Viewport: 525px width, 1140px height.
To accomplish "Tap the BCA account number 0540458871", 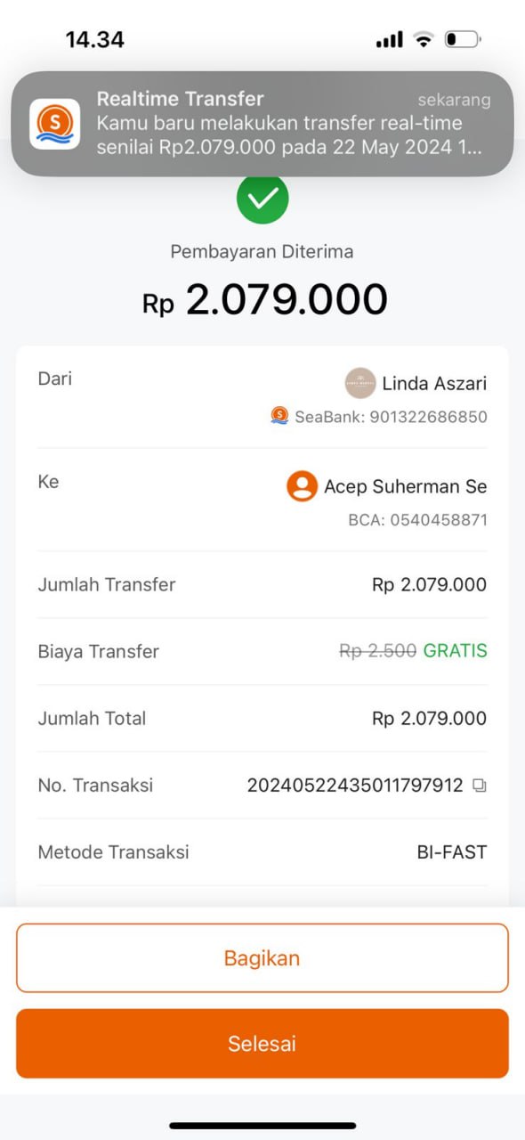I will tap(417, 520).
